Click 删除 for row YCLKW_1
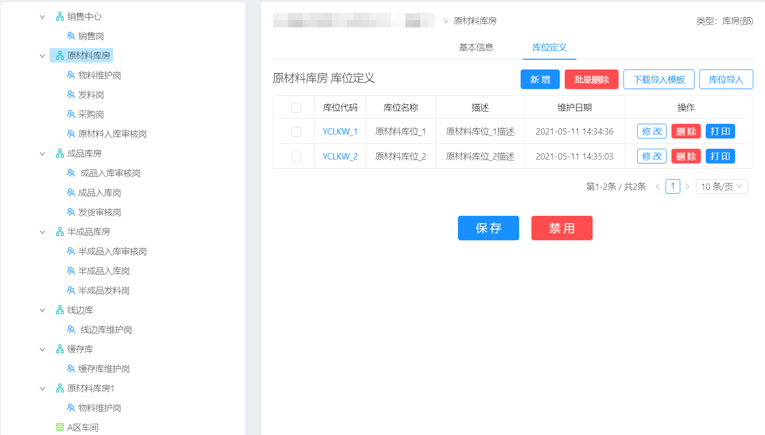765x435 pixels. pyautogui.click(x=686, y=131)
